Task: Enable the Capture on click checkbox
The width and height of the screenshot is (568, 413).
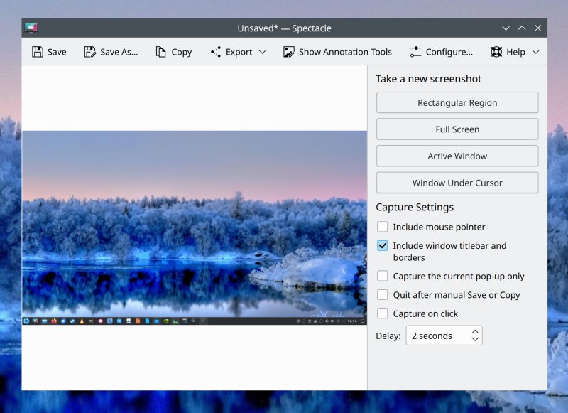Action: pos(382,313)
